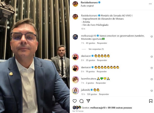Screen dimensions: 154x113
Task: Open Áudio original link
Action: coord(87,6)
